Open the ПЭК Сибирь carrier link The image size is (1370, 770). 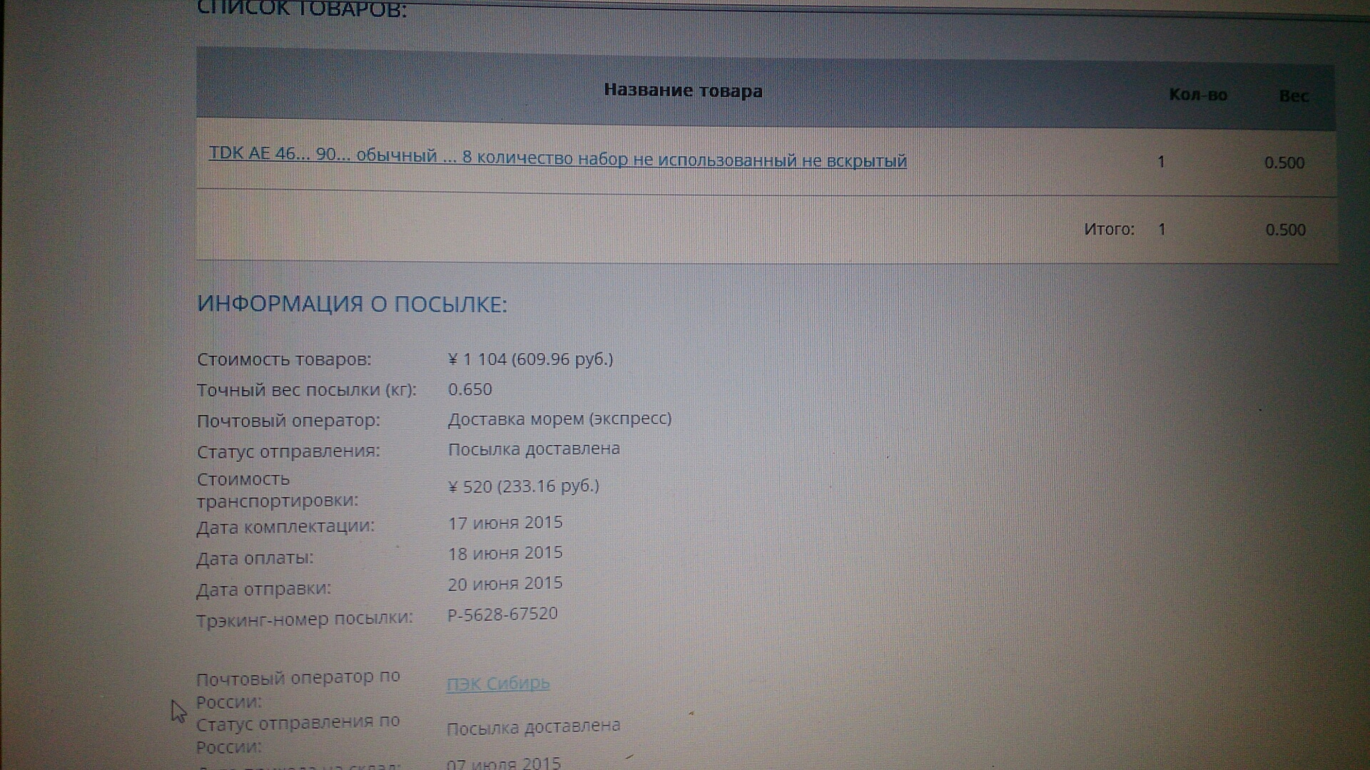pyautogui.click(x=497, y=684)
